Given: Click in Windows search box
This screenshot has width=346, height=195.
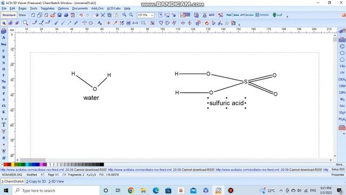Looking at the screenshot, I should click(x=56, y=191).
